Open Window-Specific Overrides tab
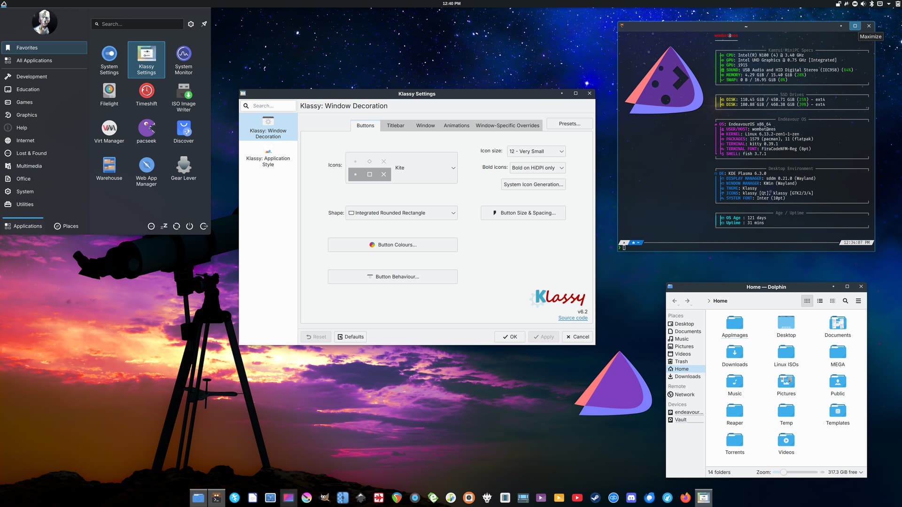 507,125
